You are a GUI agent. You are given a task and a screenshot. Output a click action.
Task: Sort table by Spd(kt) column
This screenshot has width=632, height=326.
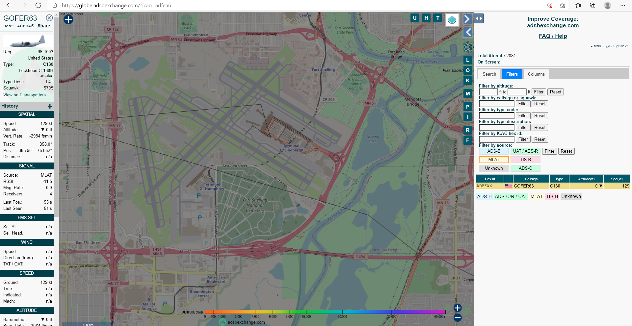(617, 179)
